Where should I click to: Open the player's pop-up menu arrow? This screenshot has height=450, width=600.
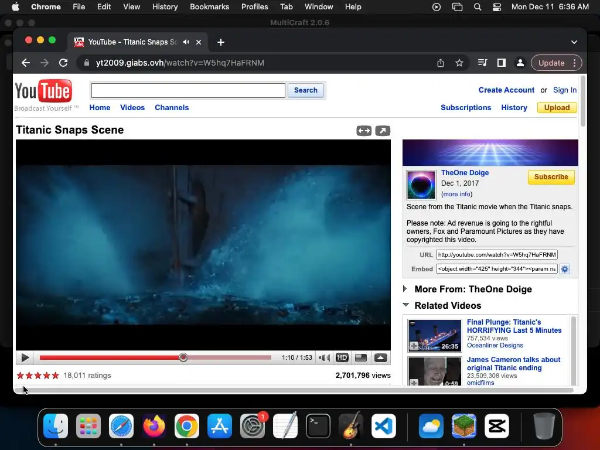click(380, 358)
